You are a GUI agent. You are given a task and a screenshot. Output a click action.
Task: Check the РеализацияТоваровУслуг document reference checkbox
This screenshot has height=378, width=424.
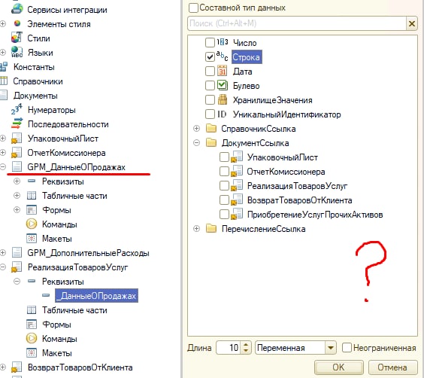click(x=224, y=186)
